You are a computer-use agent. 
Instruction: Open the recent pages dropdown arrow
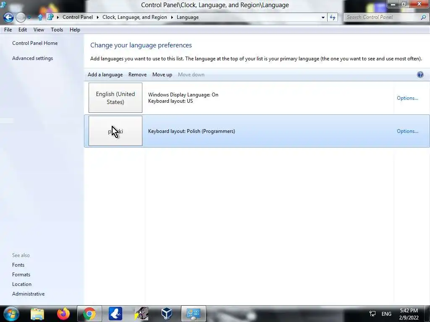(29, 18)
